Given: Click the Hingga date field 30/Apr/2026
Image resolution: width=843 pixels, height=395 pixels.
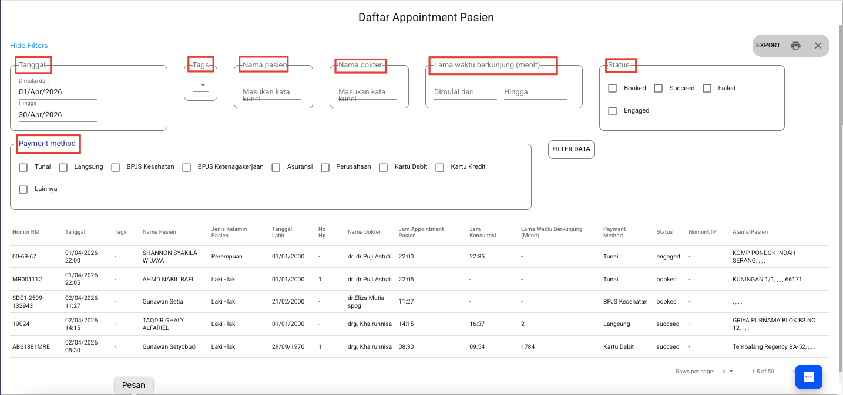Looking at the screenshot, I should 58,115.
